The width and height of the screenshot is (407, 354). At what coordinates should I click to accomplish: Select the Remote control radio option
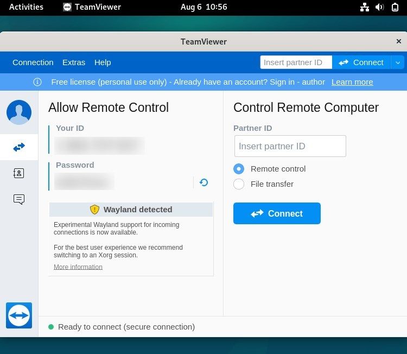[239, 169]
